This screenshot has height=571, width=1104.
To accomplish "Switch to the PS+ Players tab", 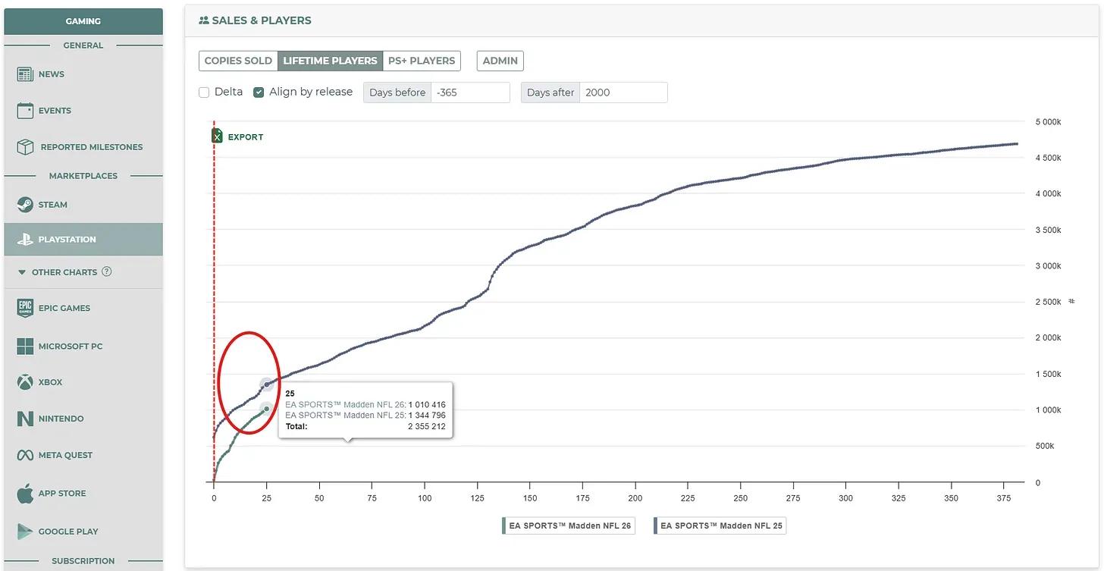I will tap(422, 61).
